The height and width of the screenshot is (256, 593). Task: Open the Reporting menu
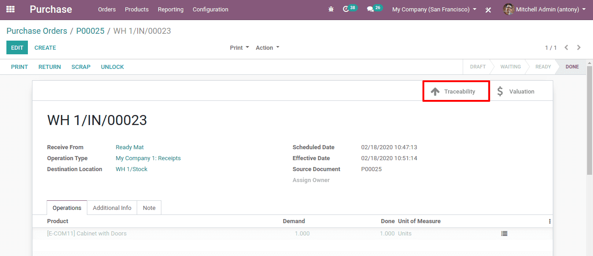coord(171,9)
